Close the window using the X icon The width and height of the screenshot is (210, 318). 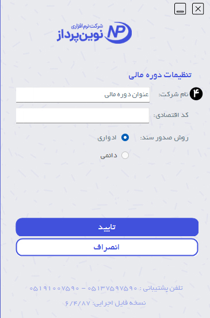[198, 9]
